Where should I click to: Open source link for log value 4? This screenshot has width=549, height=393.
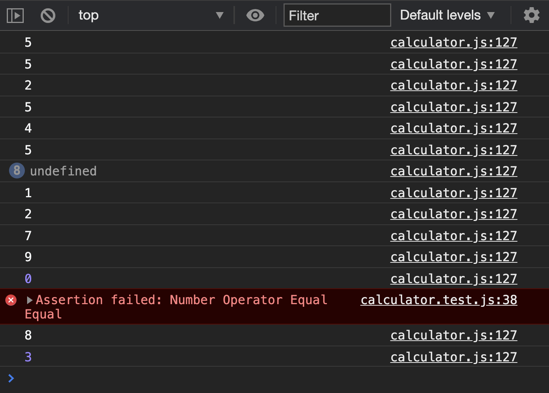453,128
